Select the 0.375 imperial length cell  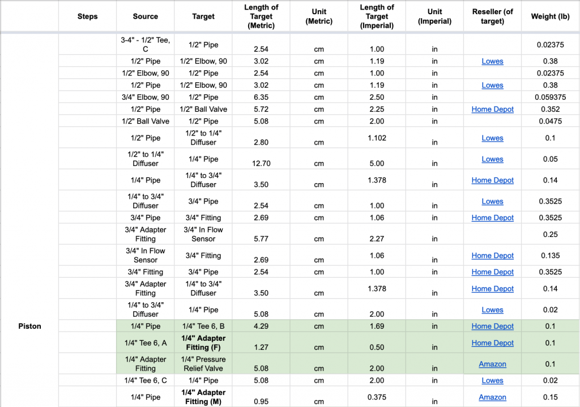pos(377,397)
